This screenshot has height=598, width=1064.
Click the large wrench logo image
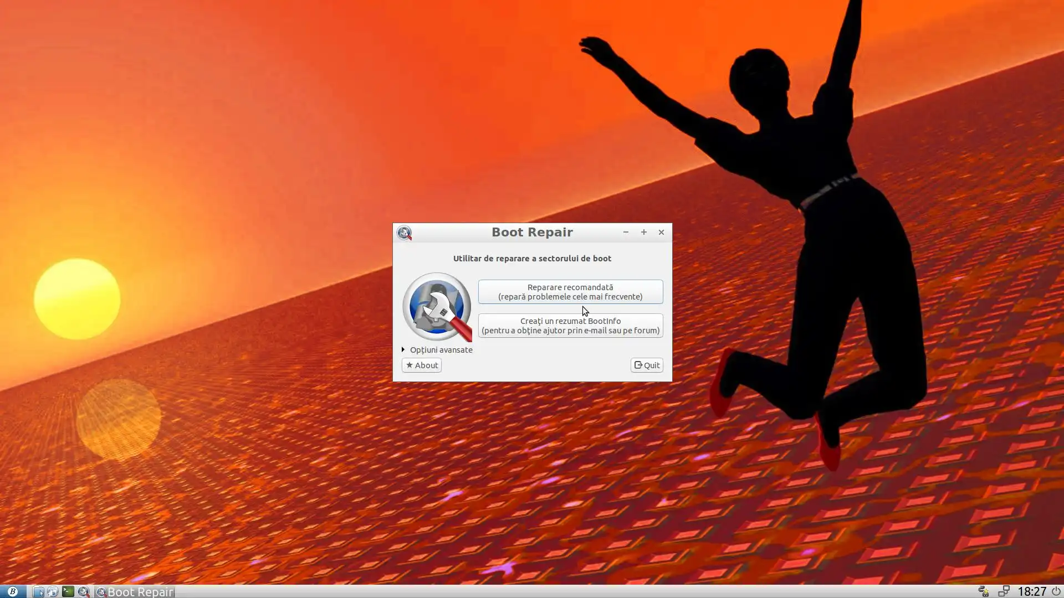437,307
